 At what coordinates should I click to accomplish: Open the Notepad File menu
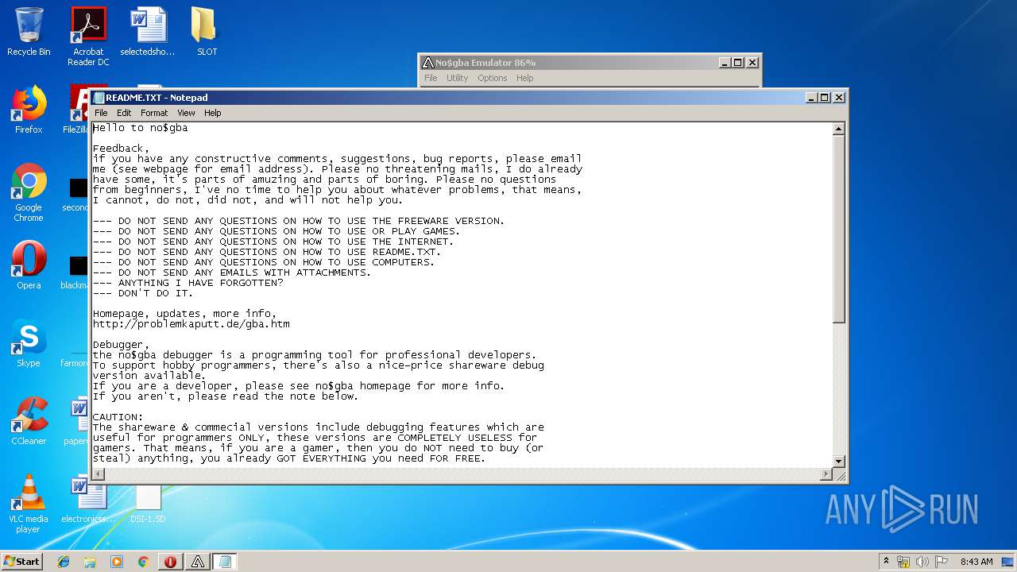pos(101,113)
